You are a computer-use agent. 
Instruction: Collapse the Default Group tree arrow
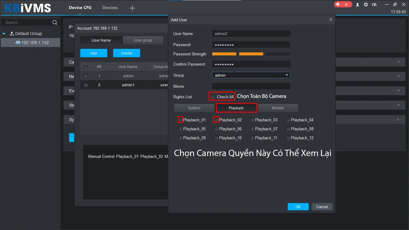pyautogui.click(x=4, y=34)
